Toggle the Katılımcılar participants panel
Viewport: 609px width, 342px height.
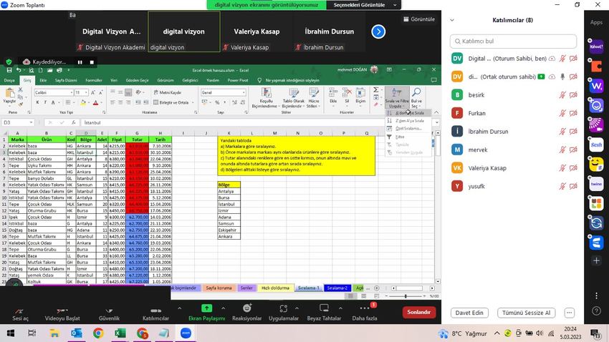155,313
